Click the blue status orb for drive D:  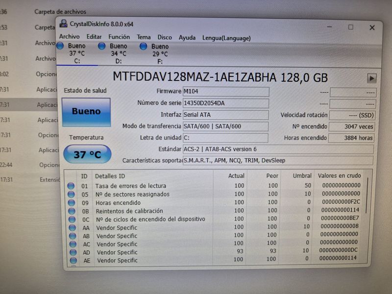tap(102, 46)
